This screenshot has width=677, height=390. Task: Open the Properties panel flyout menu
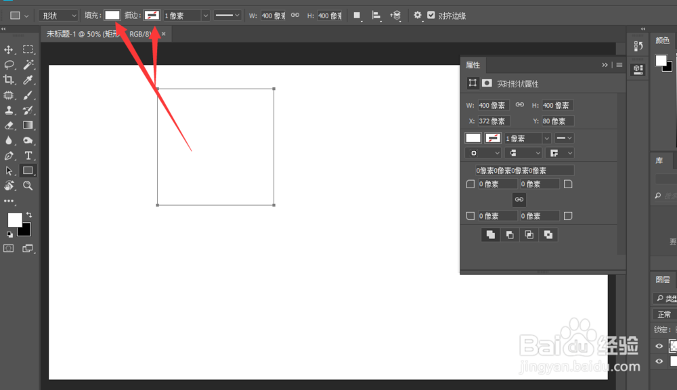click(x=619, y=65)
